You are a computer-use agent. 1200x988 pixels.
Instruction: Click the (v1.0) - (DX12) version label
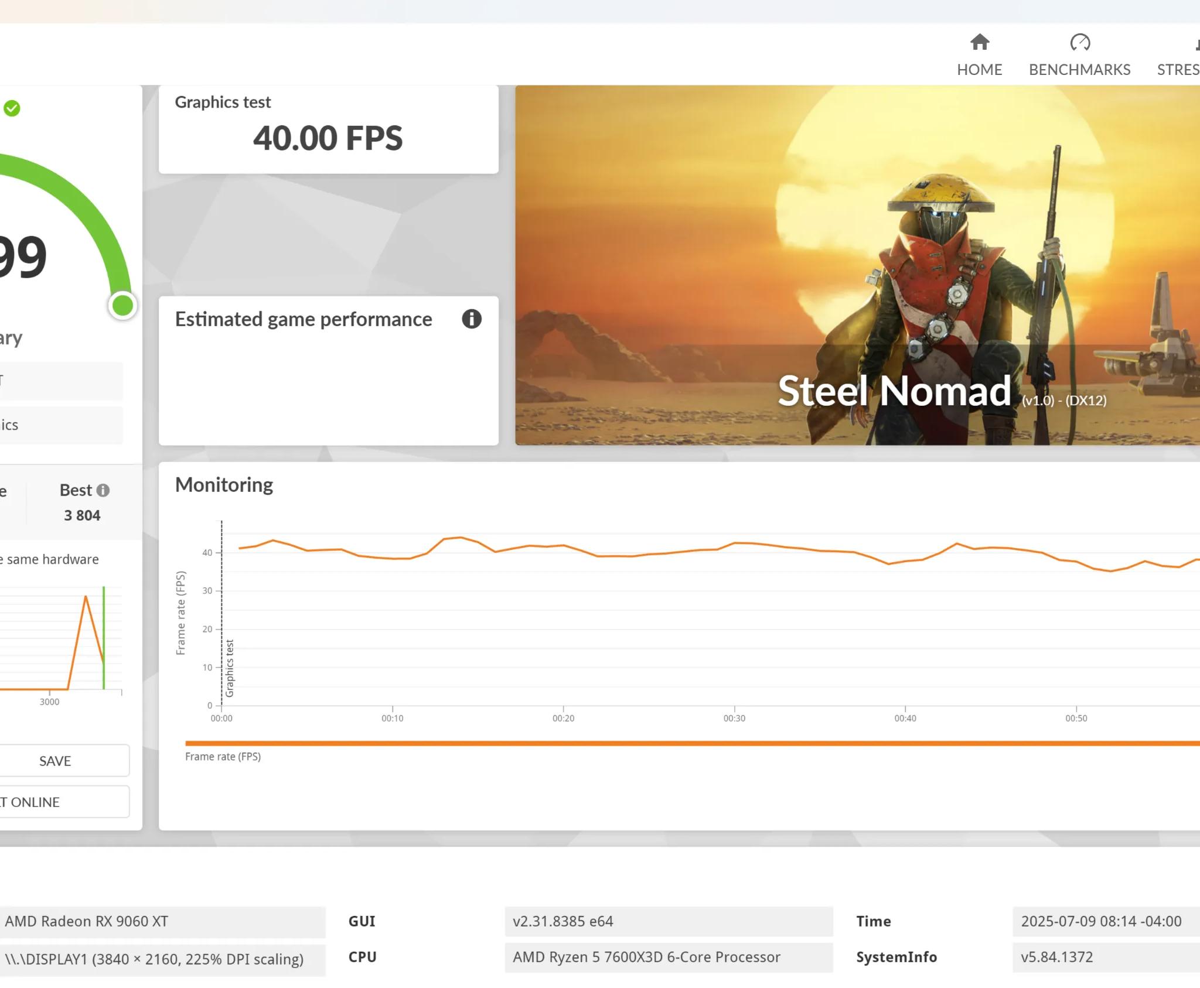pos(1064,401)
